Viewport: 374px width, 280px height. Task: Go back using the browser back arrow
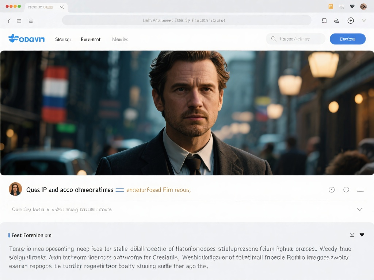(x=9, y=21)
